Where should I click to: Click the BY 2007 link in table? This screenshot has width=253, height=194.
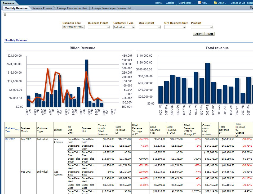coord(10,139)
